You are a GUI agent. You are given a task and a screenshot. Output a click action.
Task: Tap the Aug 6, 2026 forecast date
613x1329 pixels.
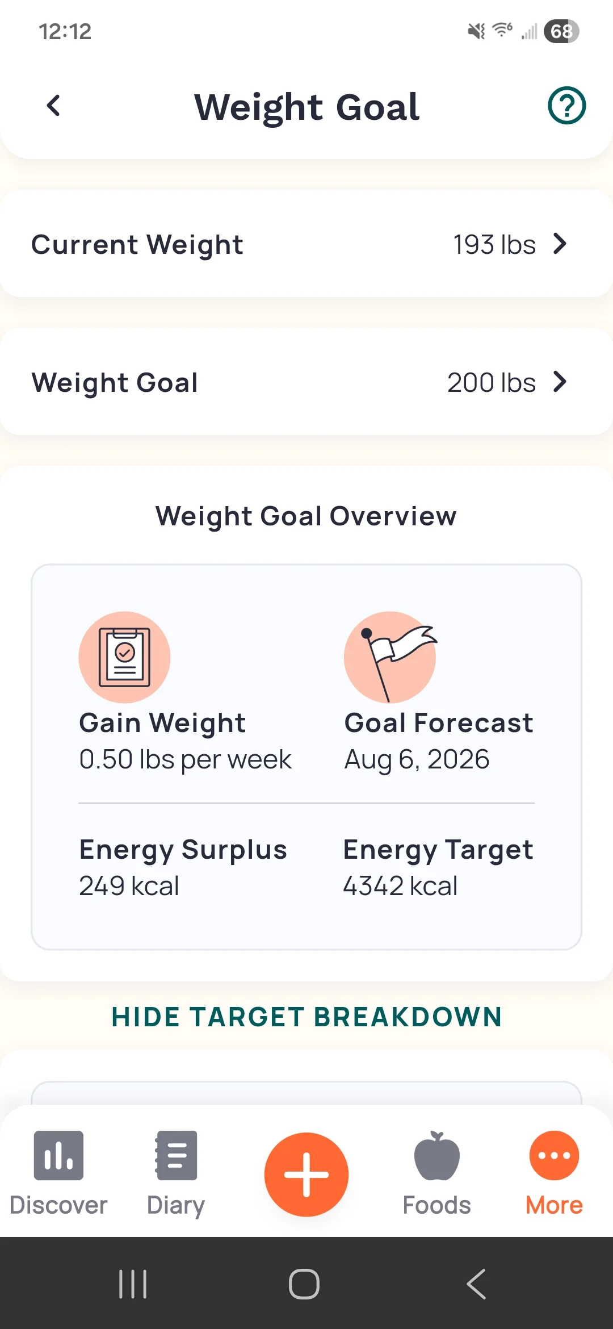point(417,759)
